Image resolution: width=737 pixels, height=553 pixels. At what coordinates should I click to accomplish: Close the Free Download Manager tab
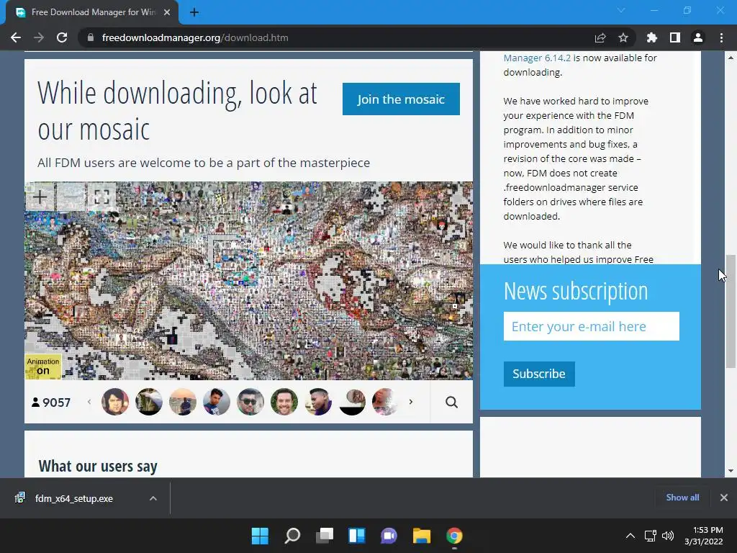pos(167,12)
